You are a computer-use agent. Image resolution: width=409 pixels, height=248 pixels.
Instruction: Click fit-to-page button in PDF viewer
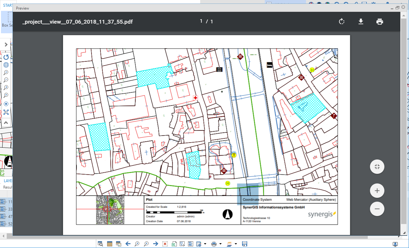[x=377, y=167]
